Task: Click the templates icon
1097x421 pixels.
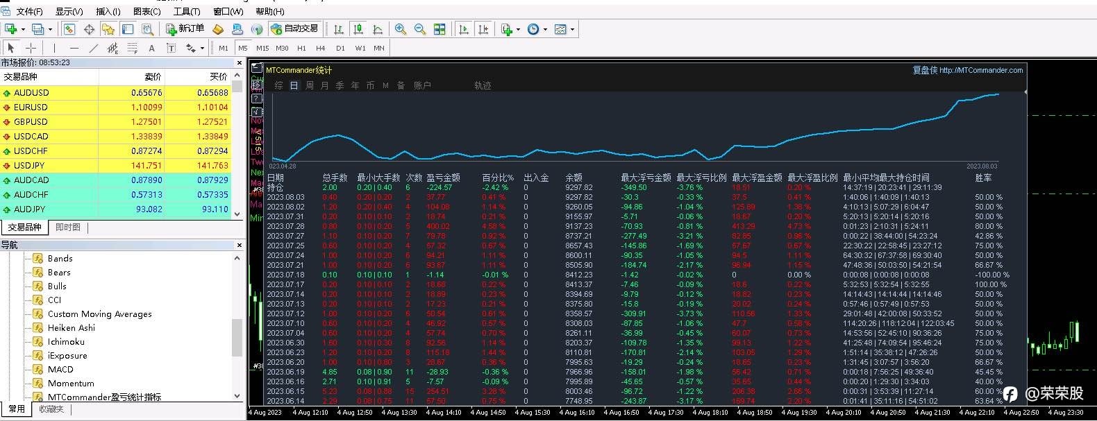Action: tap(561, 29)
